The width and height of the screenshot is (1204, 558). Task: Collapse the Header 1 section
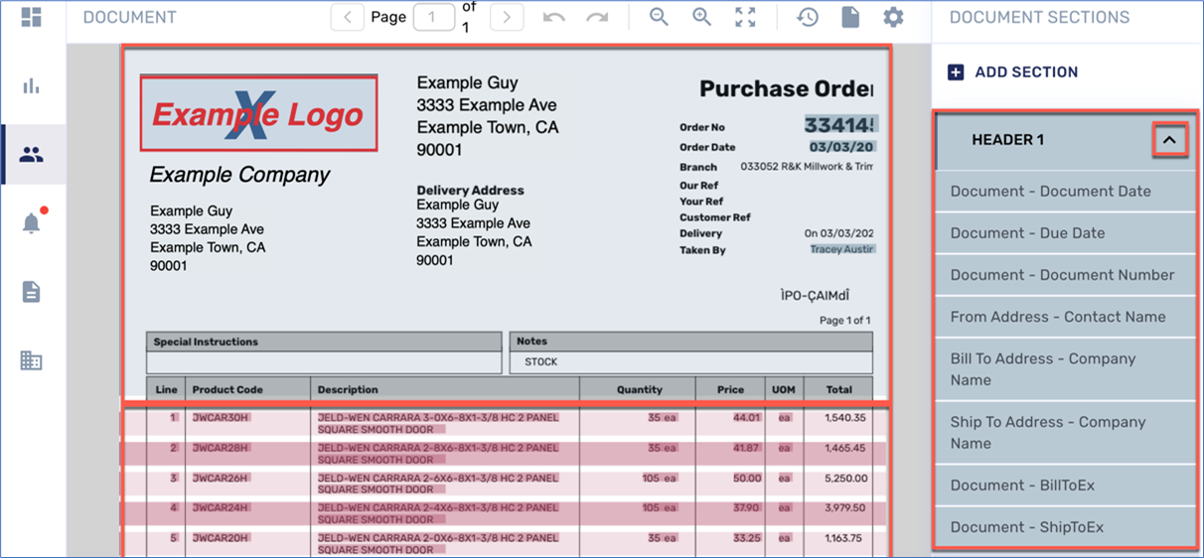coord(1169,140)
